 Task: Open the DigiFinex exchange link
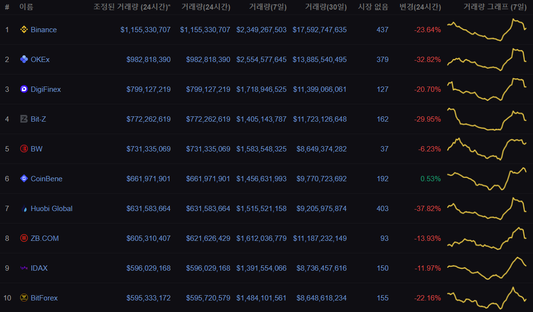[x=46, y=89]
